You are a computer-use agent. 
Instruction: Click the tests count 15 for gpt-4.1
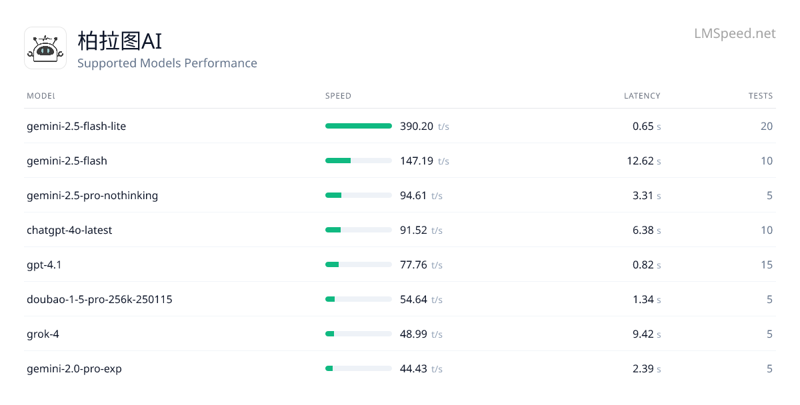point(767,264)
